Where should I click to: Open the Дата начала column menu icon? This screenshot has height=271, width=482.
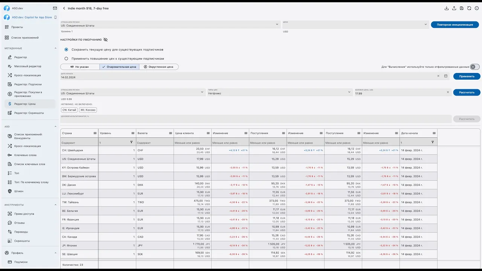[x=434, y=133]
